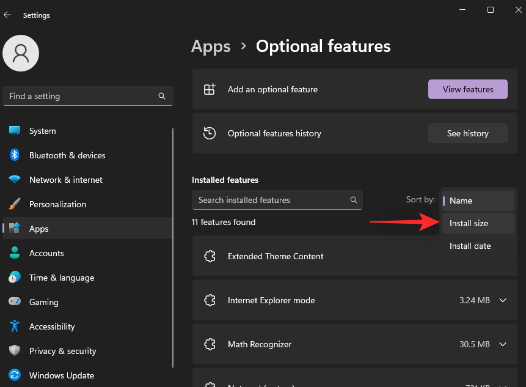Click the Privacy & security shield icon

coord(15,350)
